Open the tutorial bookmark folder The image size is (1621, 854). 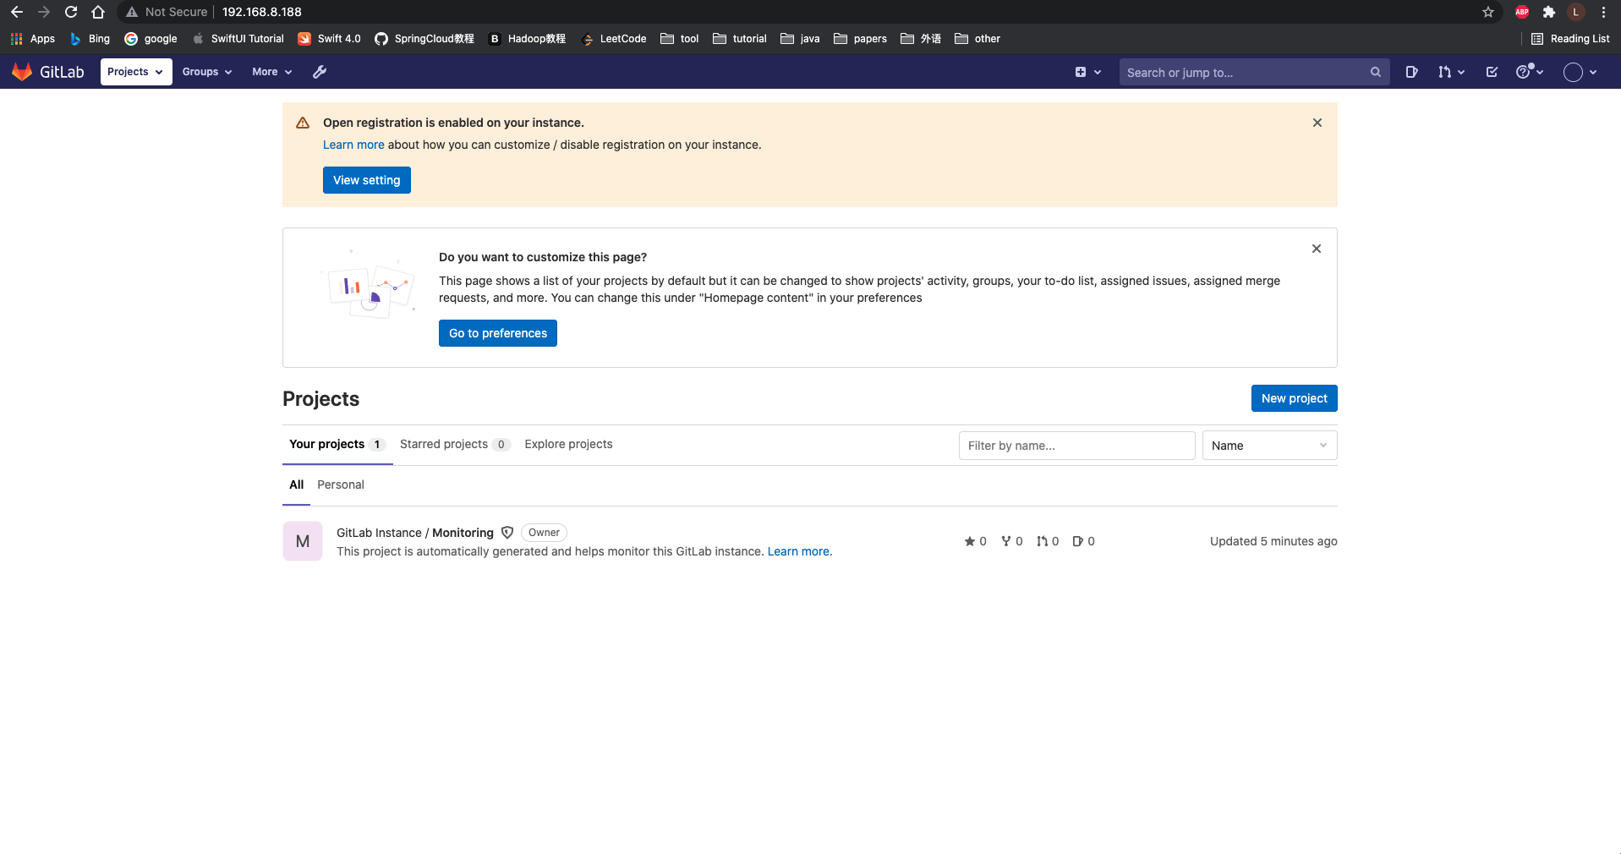(740, 39)
